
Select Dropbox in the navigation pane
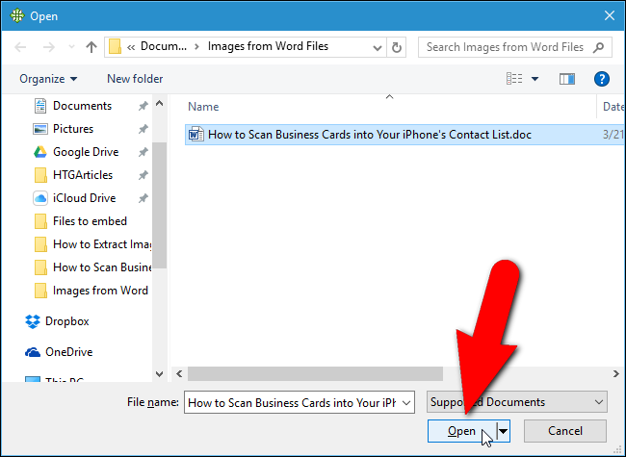(x=67, y=321)
